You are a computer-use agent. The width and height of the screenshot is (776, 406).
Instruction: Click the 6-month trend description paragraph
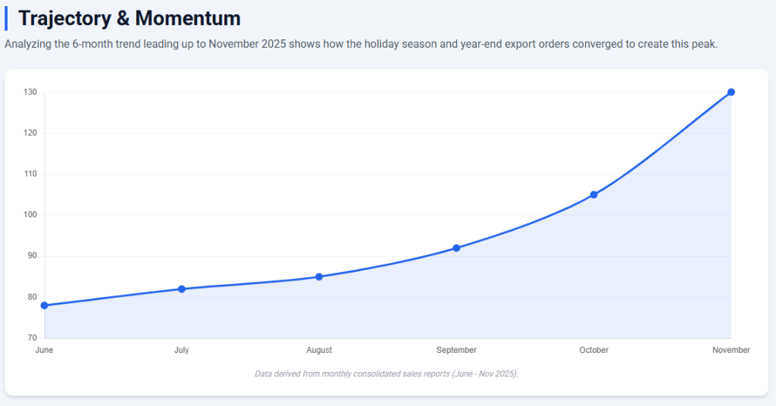click(x=361, y=44)
